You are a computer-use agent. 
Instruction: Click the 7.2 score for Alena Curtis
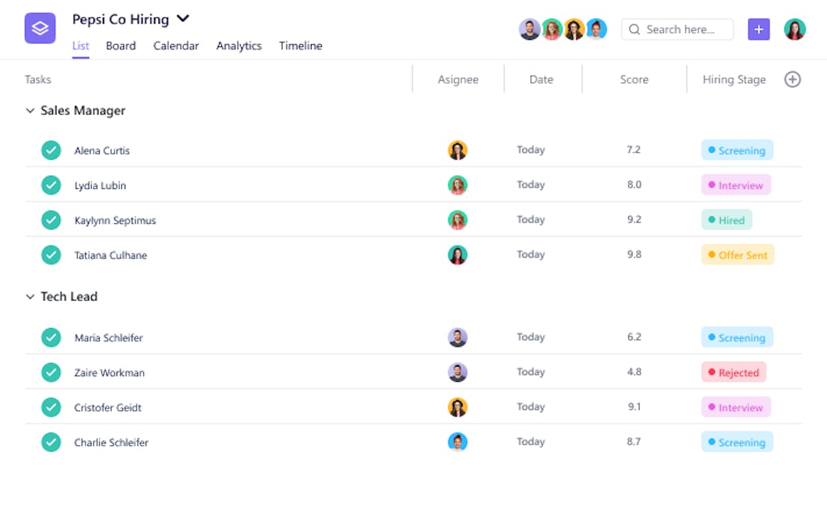pyautogui.click(x=634, y=150)
